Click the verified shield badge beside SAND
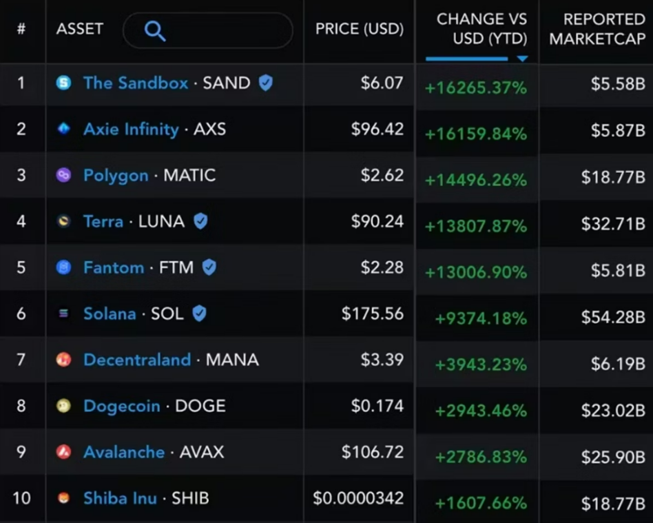Screen dimensions: 653x523 pyautogui.click(x=266, y=83)
